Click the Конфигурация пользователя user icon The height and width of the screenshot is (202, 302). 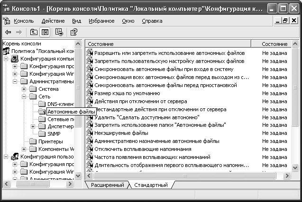coord(15,157)
